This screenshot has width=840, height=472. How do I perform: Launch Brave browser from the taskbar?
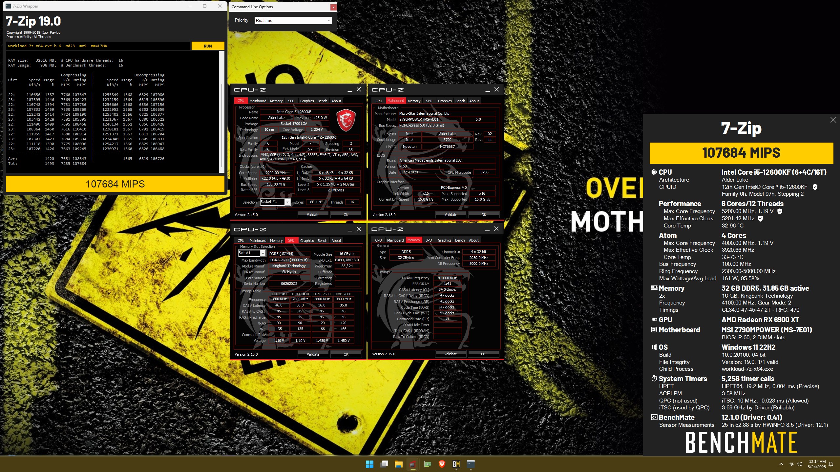click(442, 464)
